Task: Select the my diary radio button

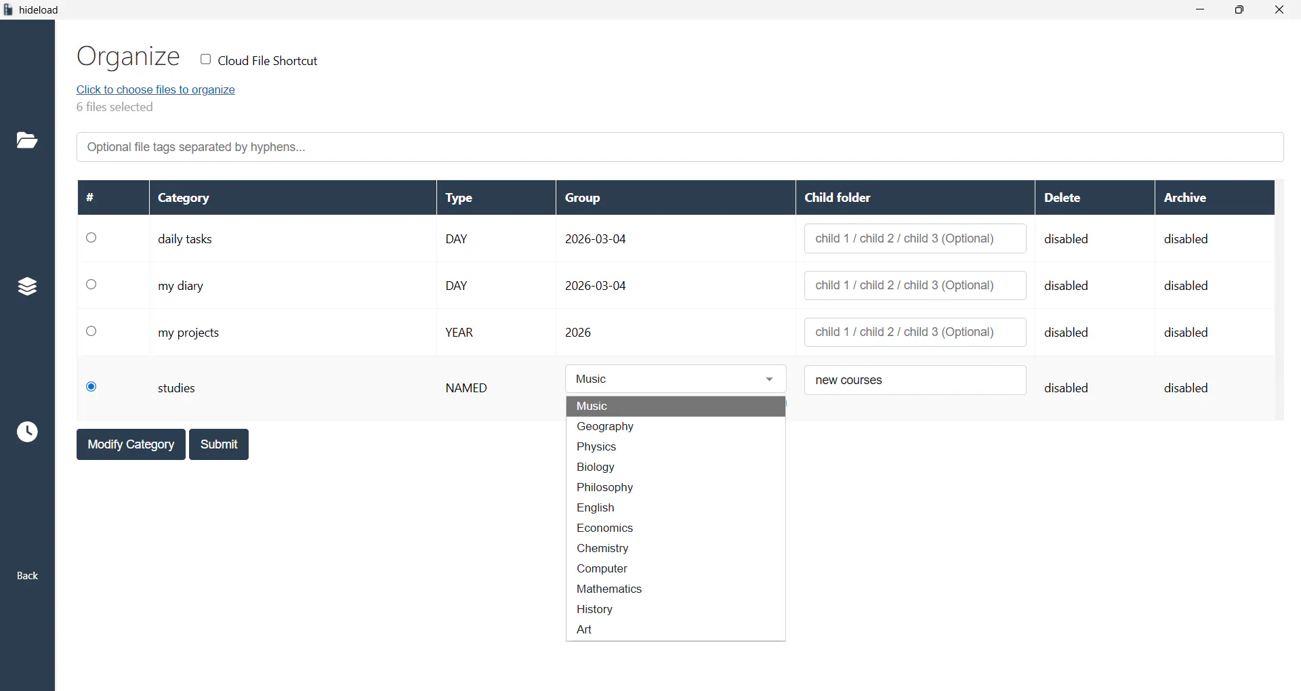Action: 91,285
